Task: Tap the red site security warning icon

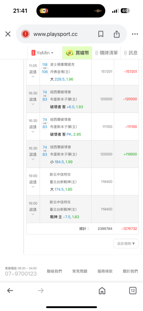Action: (x=26, y=34)
